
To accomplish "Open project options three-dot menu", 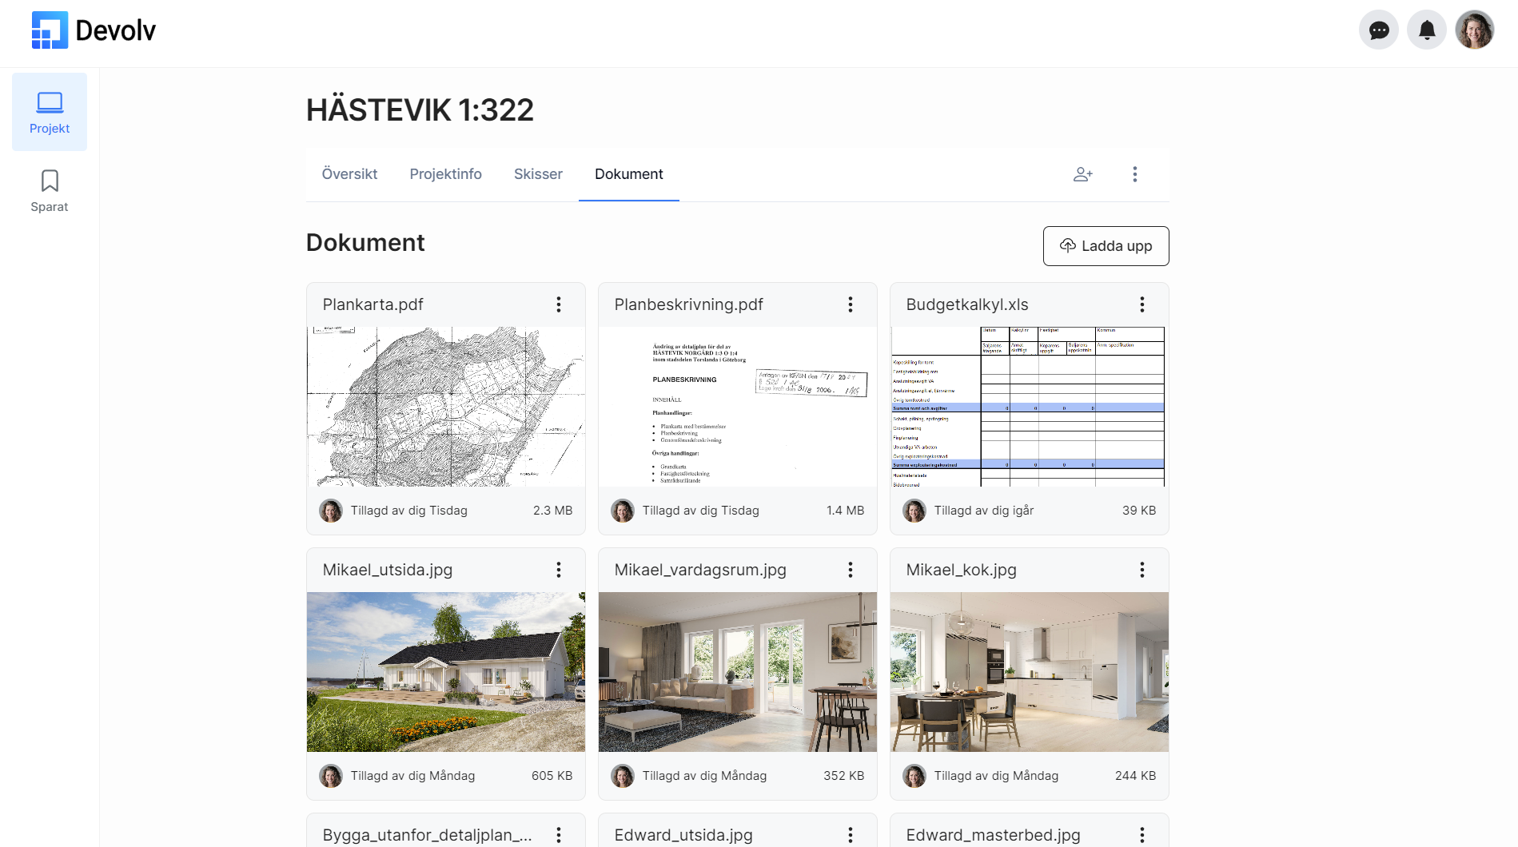I will pos(1135,174).
